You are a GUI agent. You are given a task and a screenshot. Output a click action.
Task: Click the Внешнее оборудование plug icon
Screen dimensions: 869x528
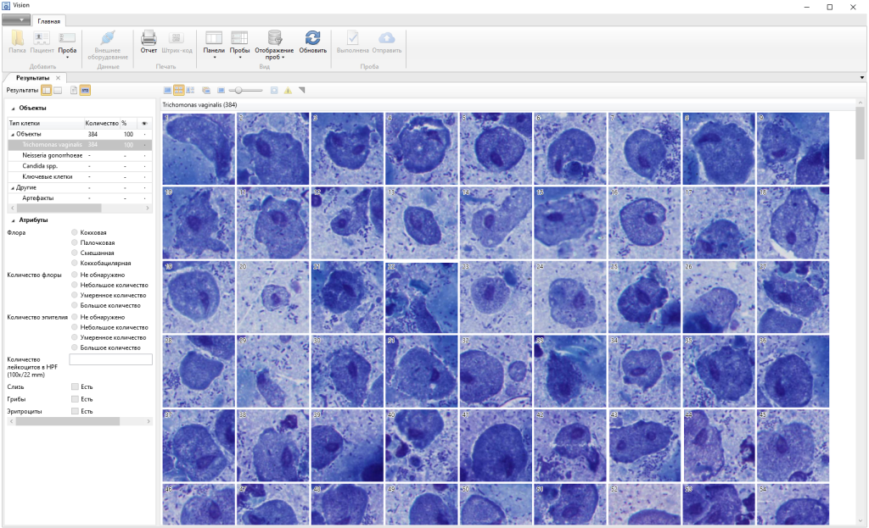tap(108, 38)
